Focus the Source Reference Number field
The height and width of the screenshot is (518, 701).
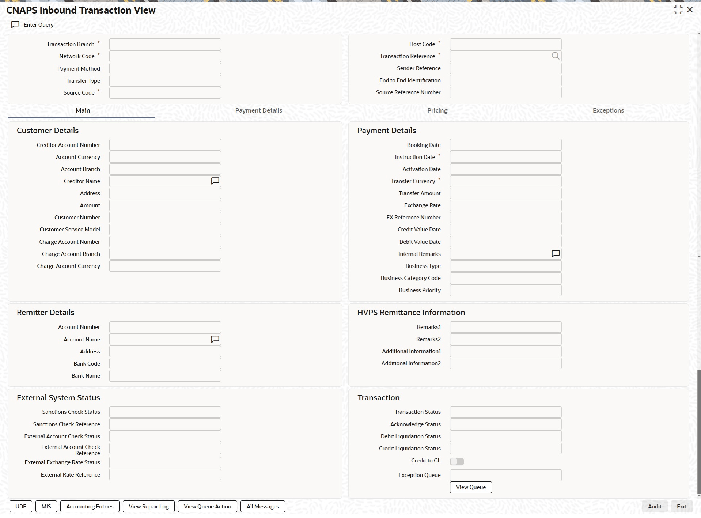(x=506, y=92)
